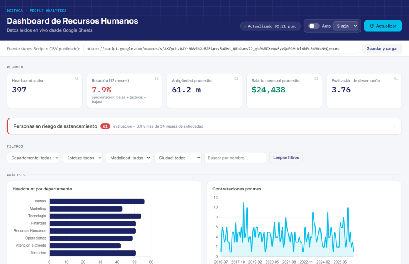Click the Rotación (12 meses) card

tap(125, 91)
